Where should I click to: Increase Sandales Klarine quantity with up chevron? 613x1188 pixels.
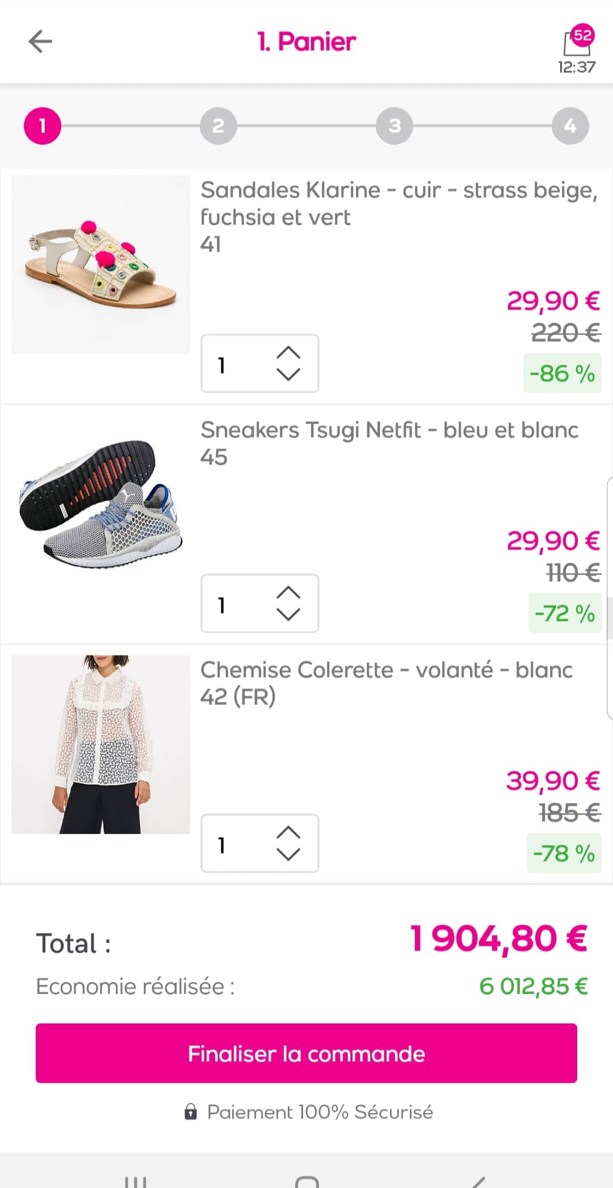288,353
